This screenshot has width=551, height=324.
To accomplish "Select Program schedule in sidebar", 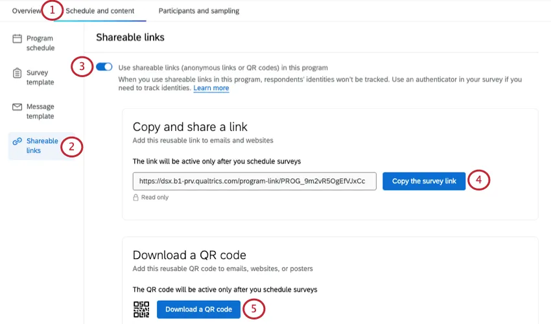I will pos(40,43).
